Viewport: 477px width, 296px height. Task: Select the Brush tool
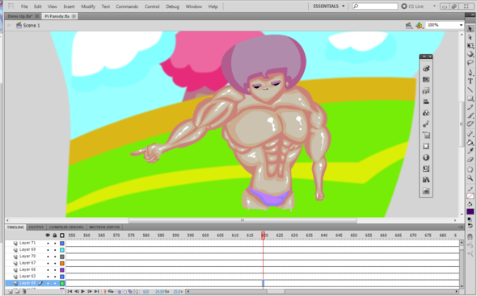[471, 115]
